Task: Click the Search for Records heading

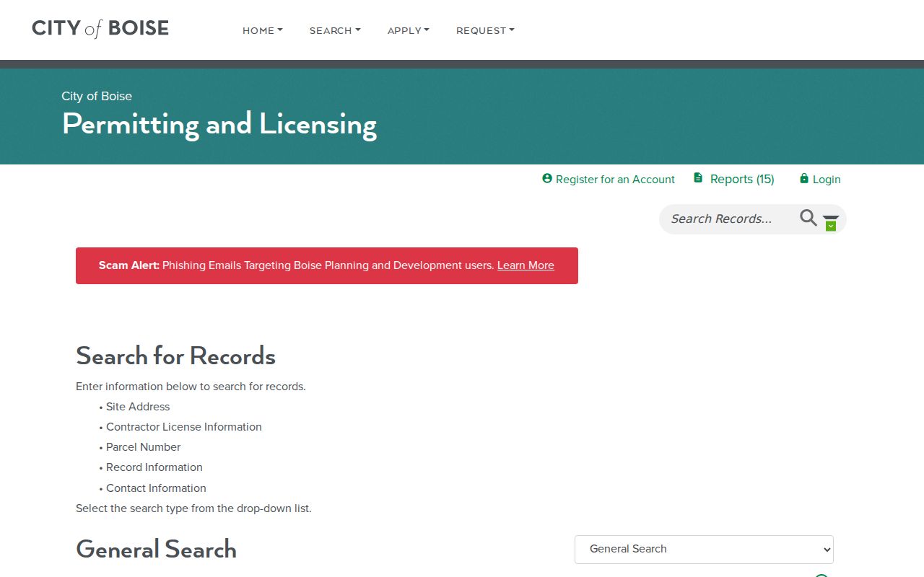Action: coord(175,356)
